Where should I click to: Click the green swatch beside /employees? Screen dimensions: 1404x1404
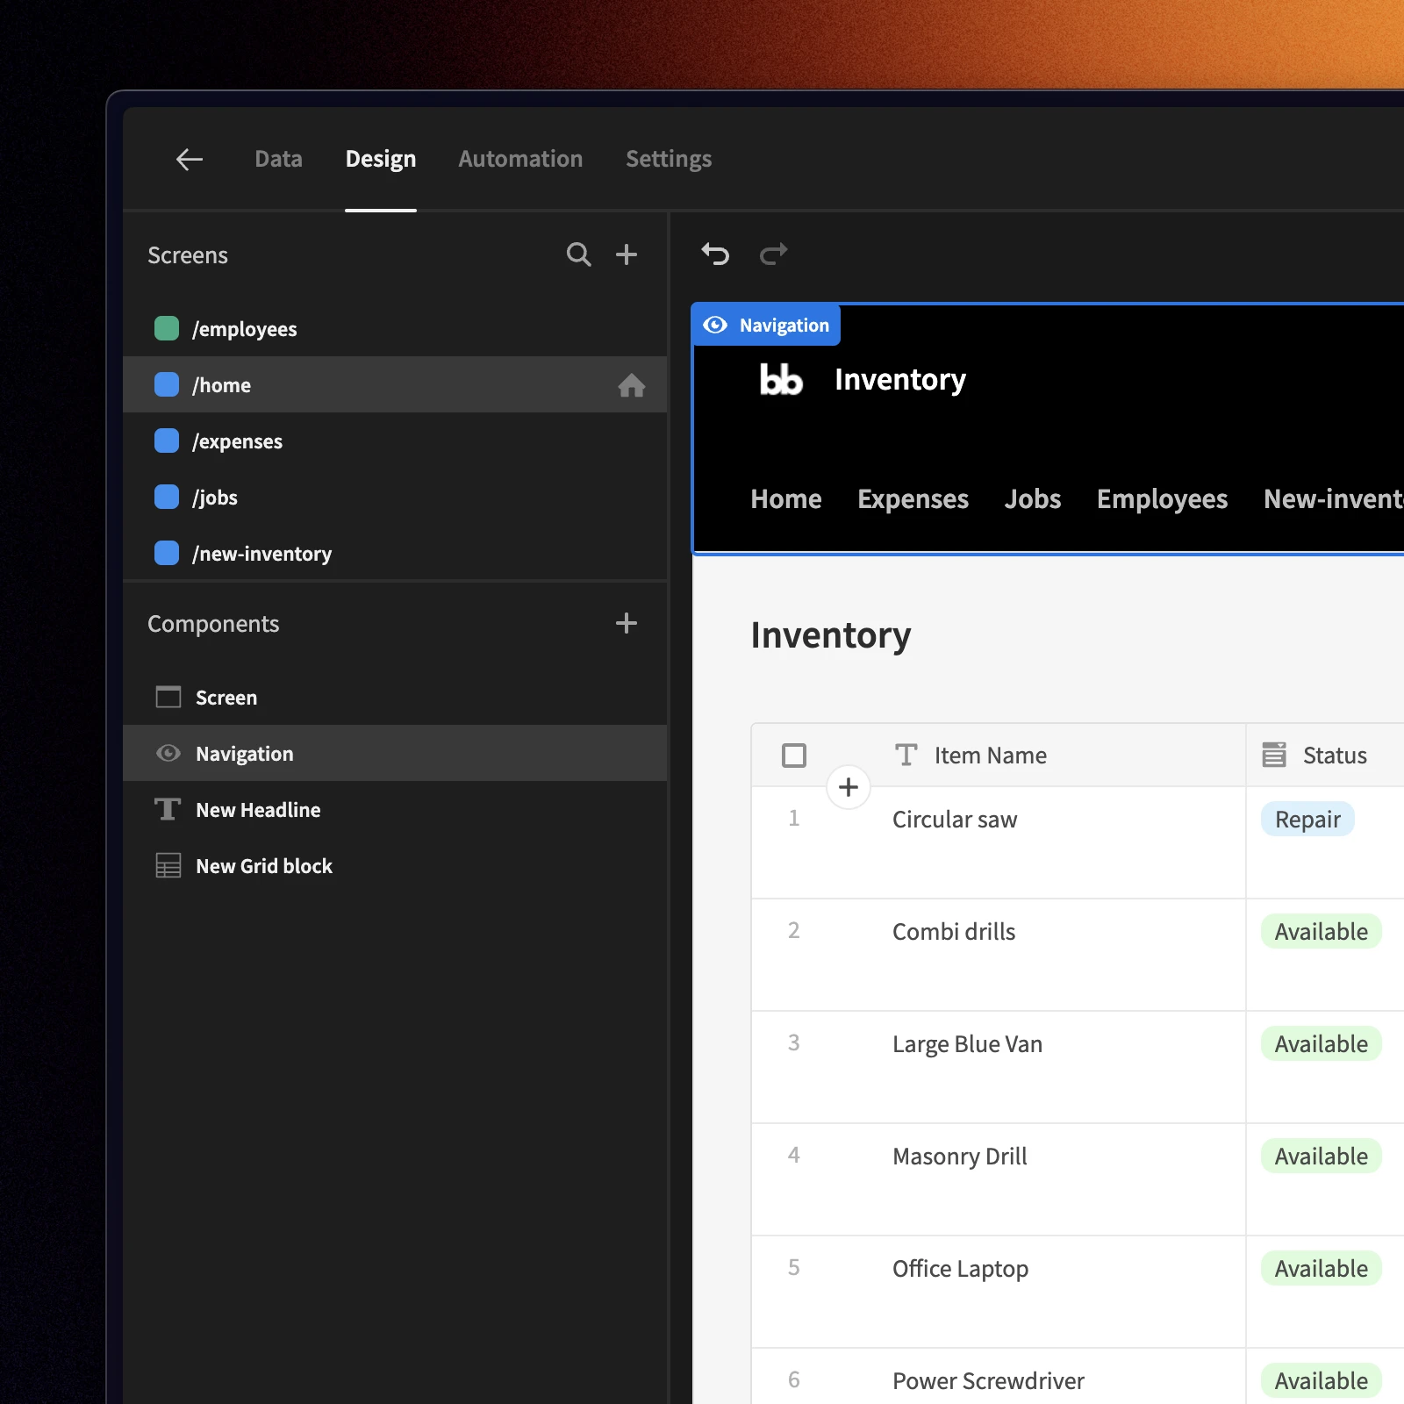coord(167,328)
